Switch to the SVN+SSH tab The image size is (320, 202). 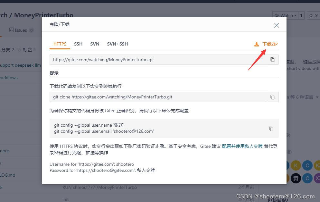coord(118,44)
